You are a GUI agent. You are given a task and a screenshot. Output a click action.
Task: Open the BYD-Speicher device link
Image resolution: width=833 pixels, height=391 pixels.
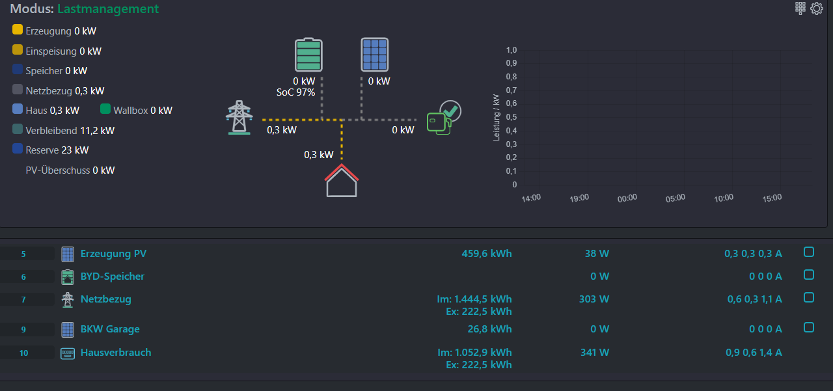[113, 276]
